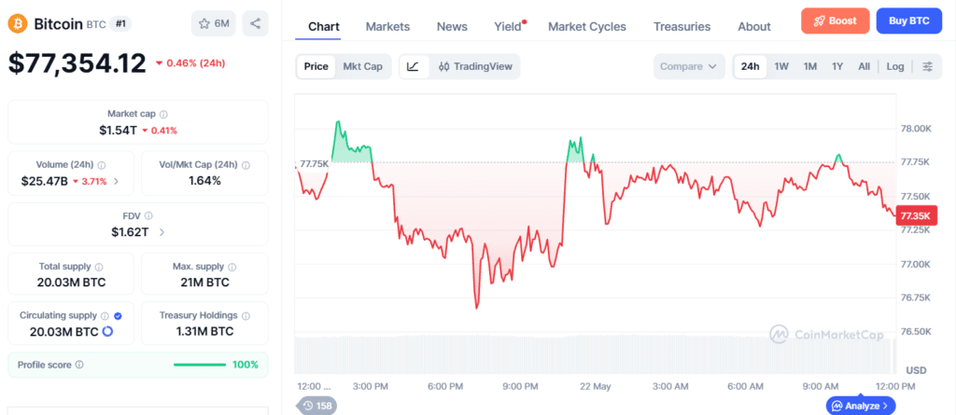Click the 78.00K axis label

pos(917,129)
